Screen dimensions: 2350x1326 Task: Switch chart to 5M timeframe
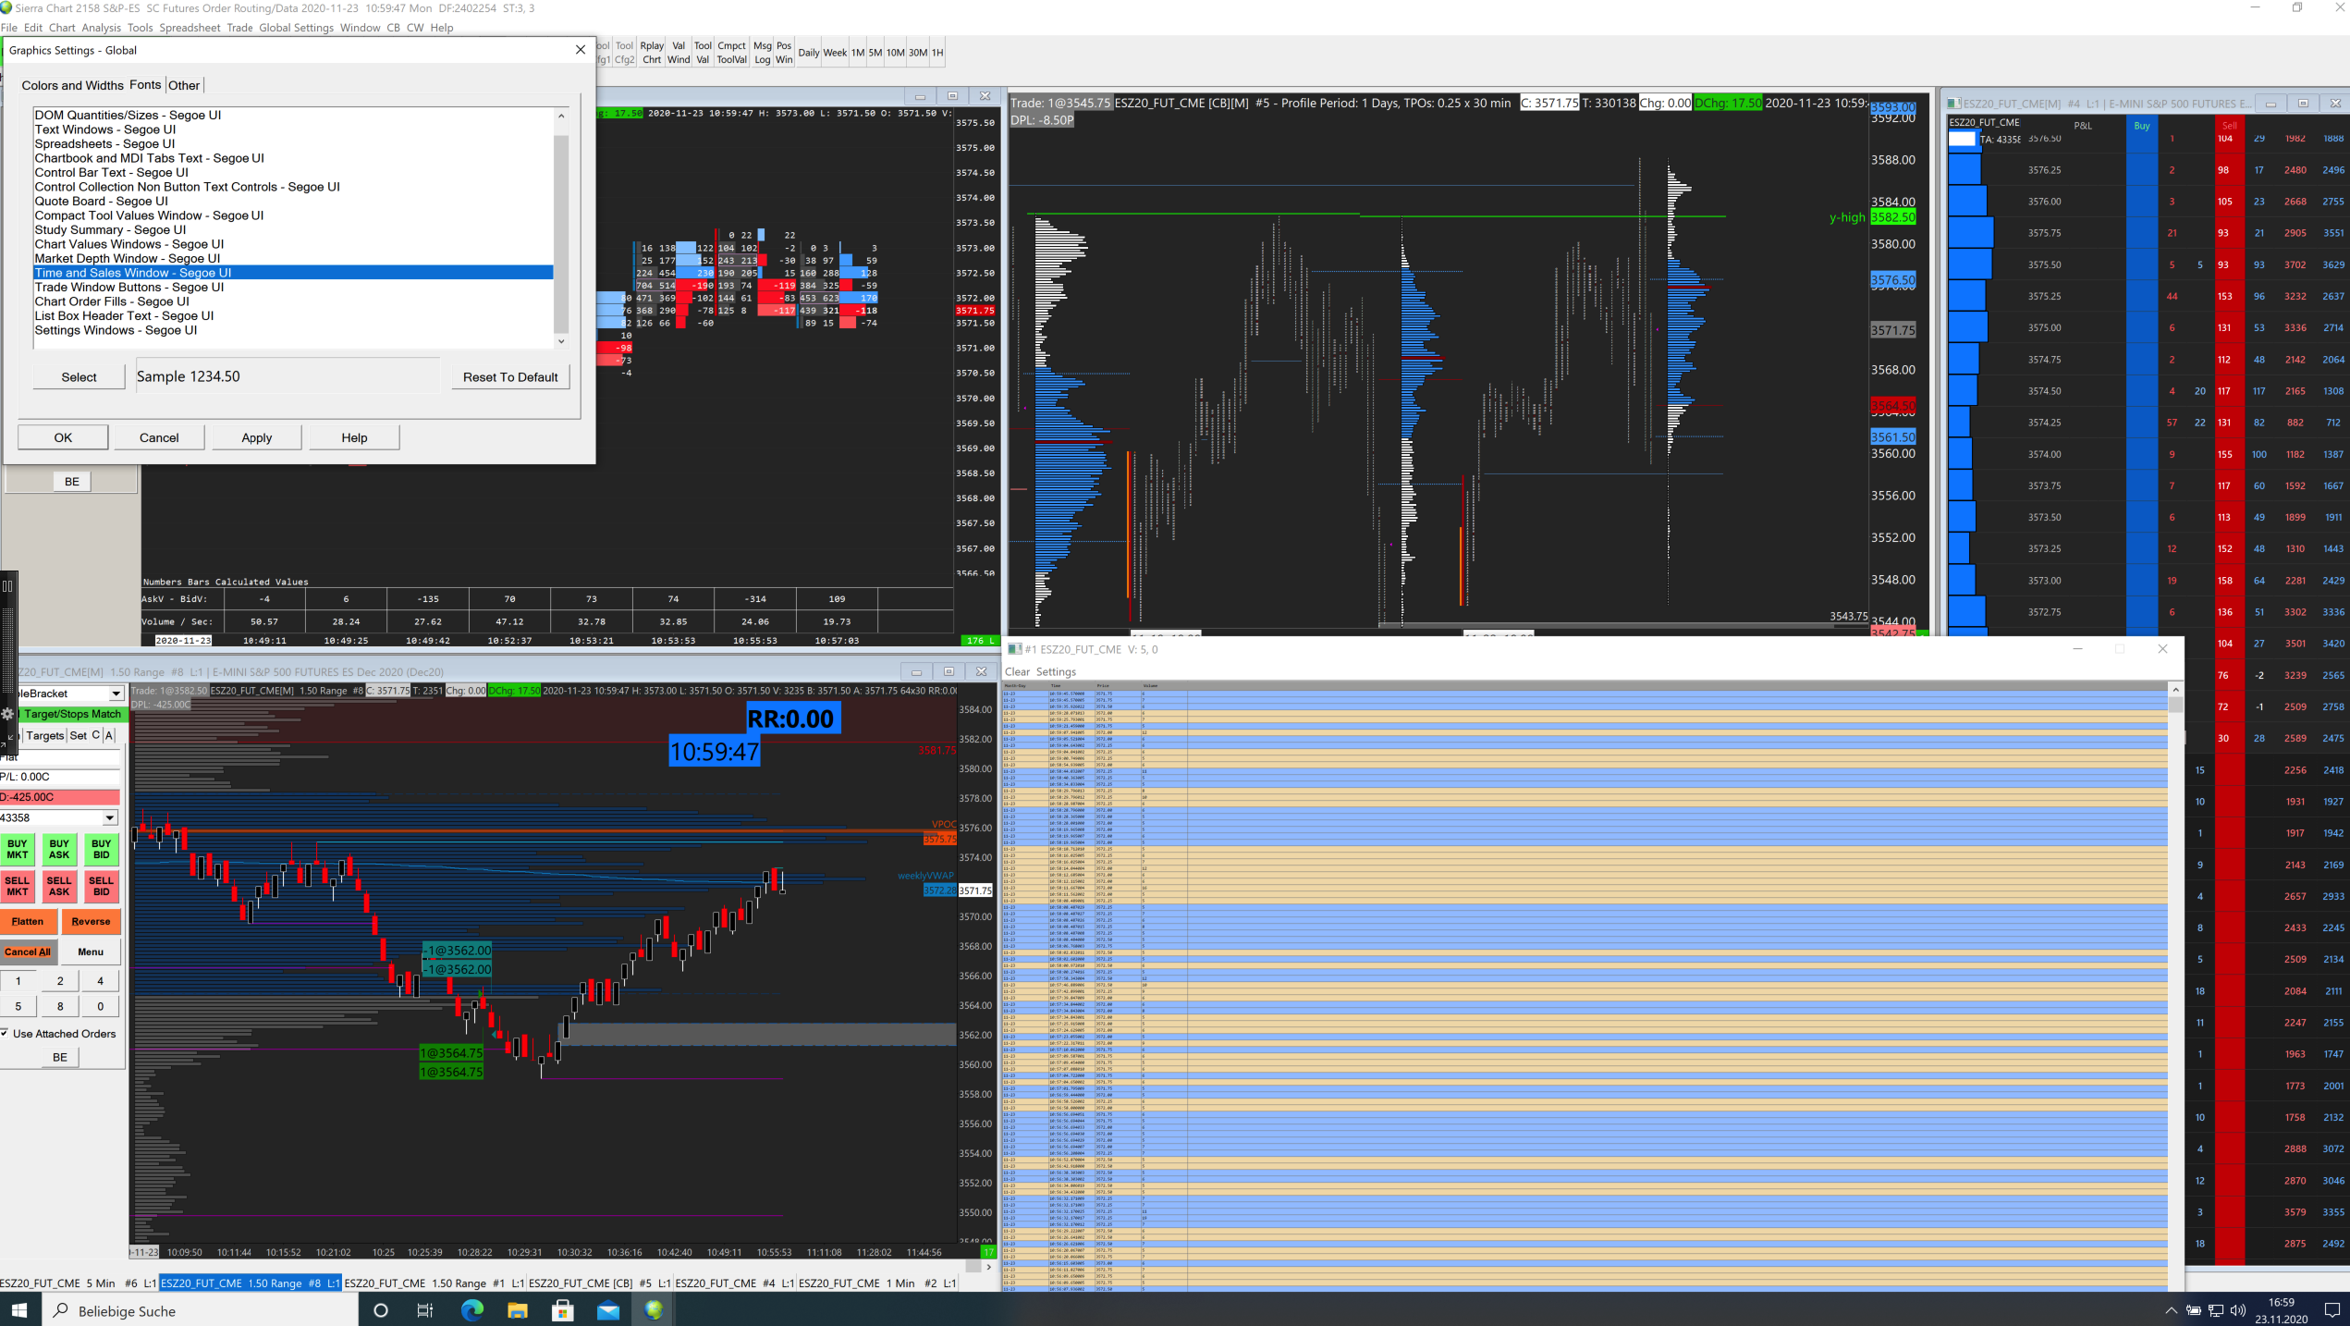tap(875, 53)
